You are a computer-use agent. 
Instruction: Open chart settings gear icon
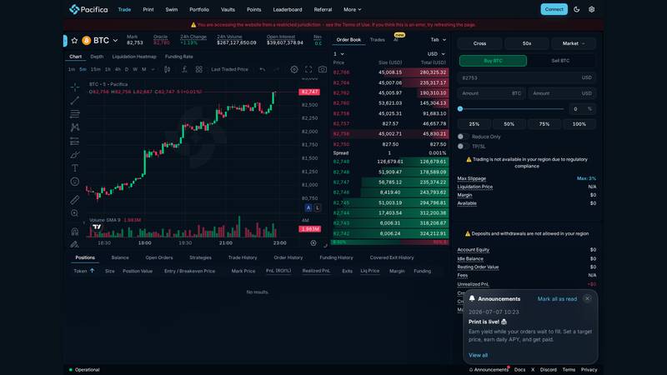pos(294,69)
